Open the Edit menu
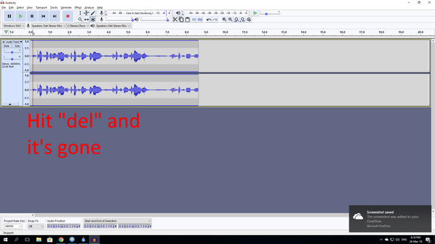 [11, 7]
